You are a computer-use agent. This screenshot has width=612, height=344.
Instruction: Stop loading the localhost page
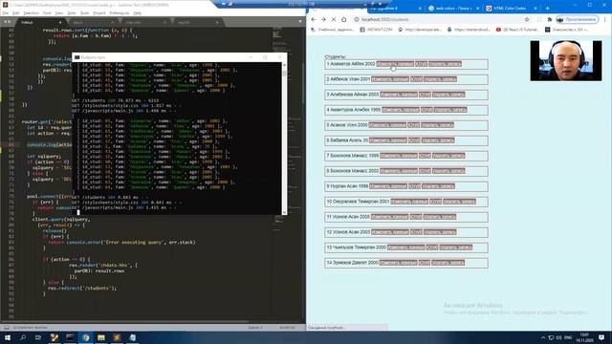[334, 19]
